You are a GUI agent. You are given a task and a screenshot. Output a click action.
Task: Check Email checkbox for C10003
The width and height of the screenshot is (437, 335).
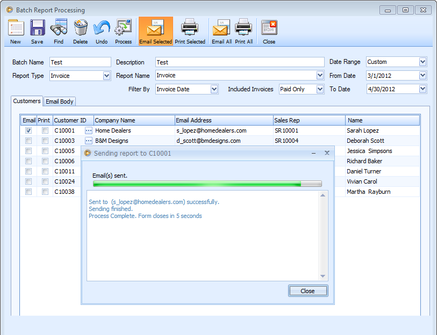coord(28,141)
